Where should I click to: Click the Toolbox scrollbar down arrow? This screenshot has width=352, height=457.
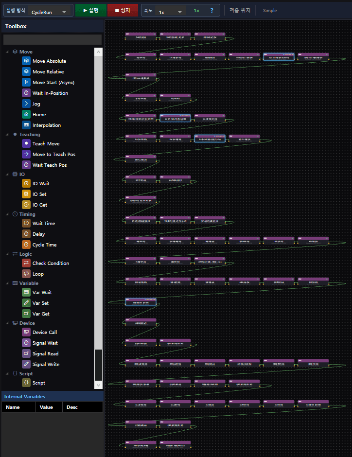(99, 385)
